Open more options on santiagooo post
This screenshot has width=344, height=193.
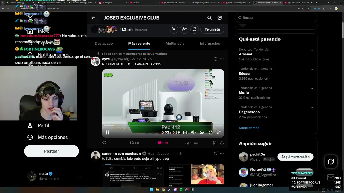[222, 154]
